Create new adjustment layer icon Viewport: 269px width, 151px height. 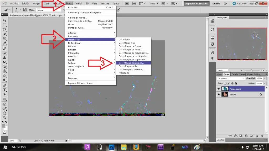point(246,136)
